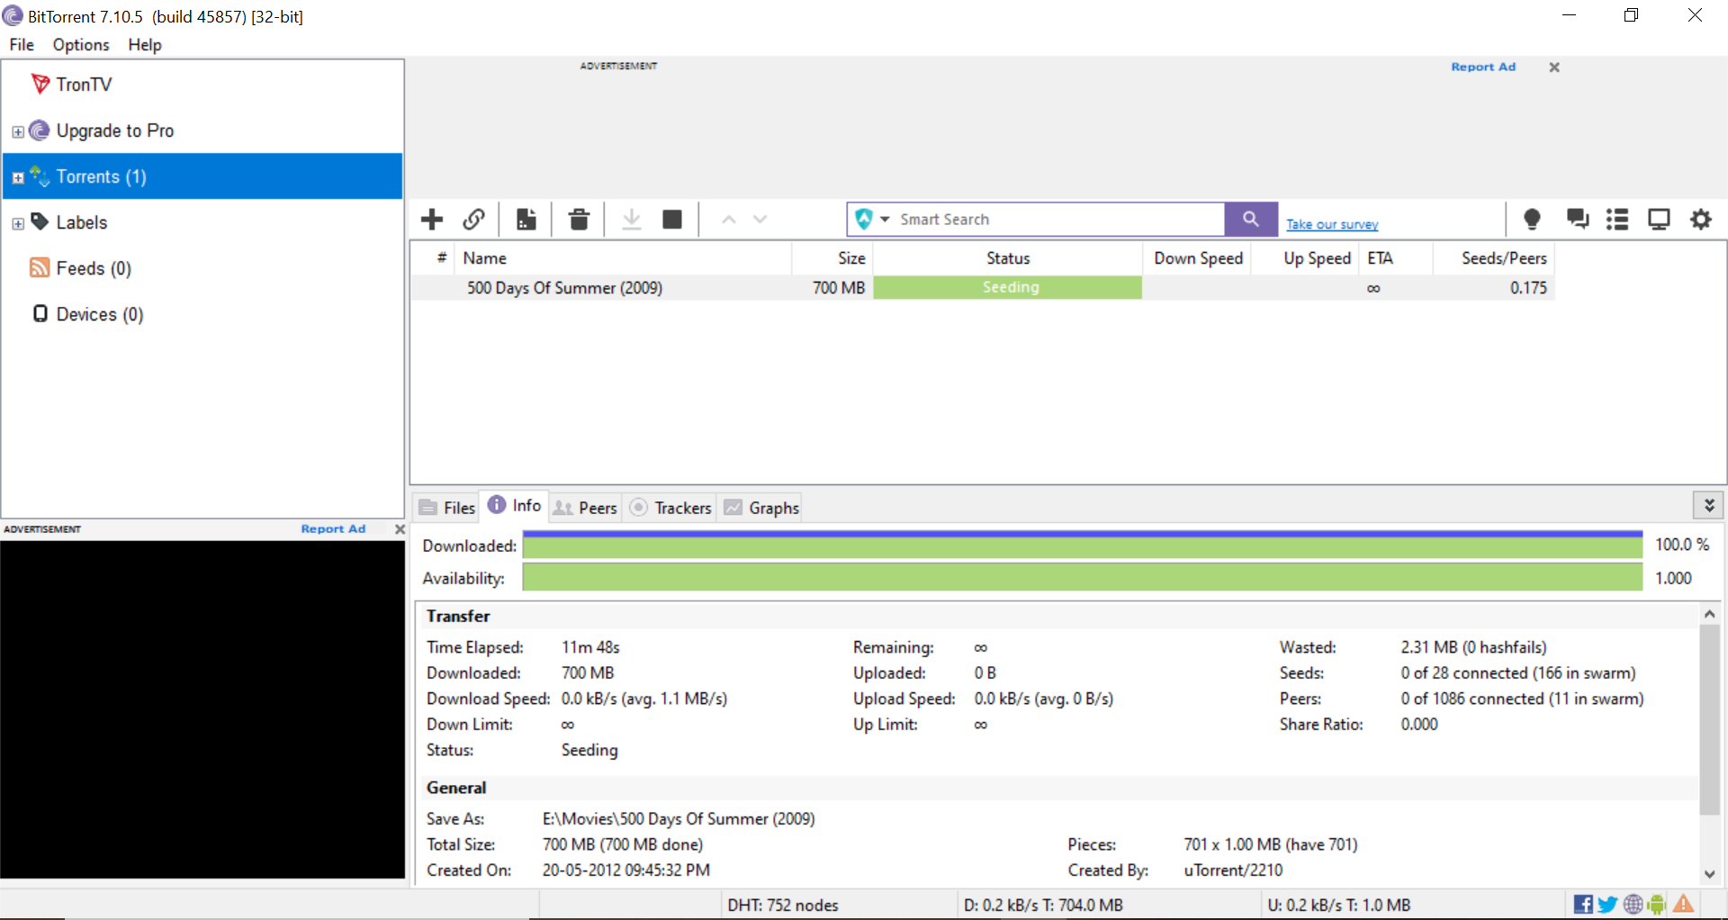This screenshot has width=1728, height=920.
Task: Sort by Up Speed column header
Action: tap(1305, 258)
